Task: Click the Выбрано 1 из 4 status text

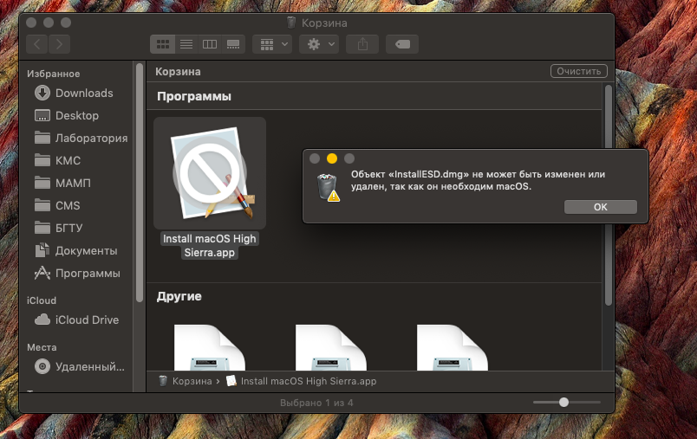Action: pyautogui.click(x=316, y=403)
